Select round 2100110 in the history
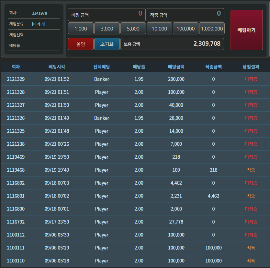The image size is (270, 268). pyautogui.click(x=16, y=261)
